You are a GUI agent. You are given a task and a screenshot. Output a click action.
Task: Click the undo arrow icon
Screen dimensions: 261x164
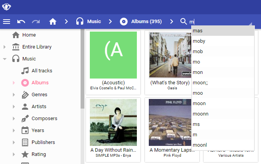pos(21,22)
